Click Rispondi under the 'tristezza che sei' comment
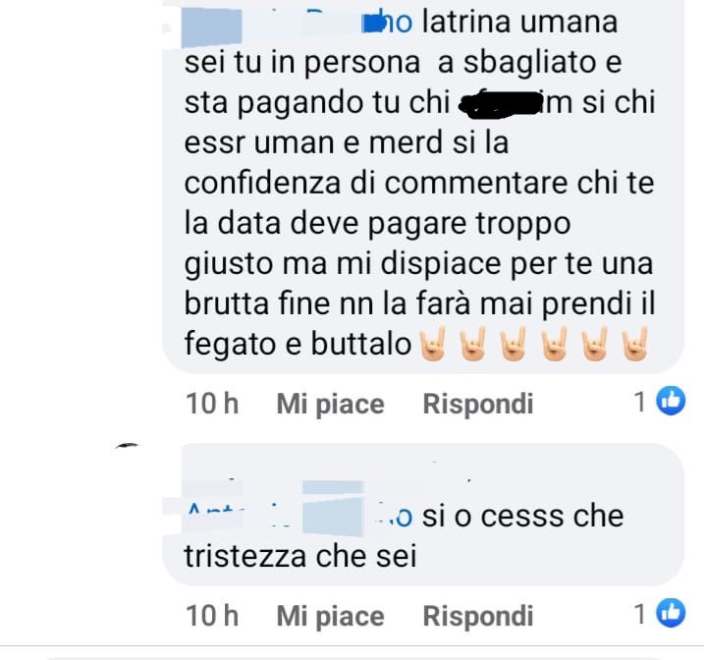Screen dimensions: 704x660 pos(478,616)
